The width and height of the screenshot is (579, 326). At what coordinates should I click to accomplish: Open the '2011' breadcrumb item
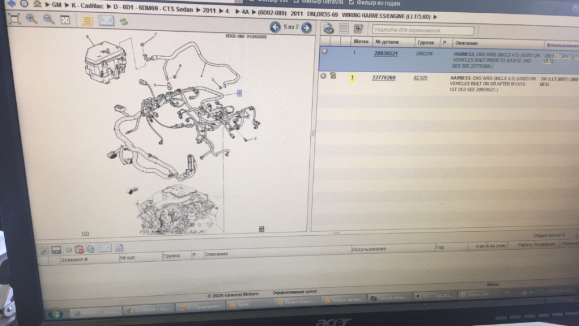(210, 10)
